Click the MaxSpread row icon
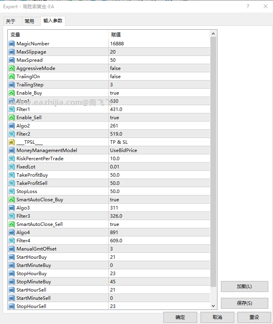The height and width of the screenshot is (324, 273). coord(12,60)
